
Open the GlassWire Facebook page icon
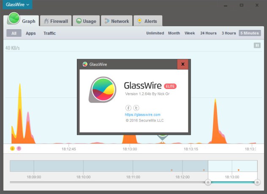(128, 108)
